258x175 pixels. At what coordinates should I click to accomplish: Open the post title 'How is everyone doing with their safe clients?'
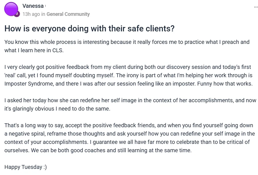[89, 28]
